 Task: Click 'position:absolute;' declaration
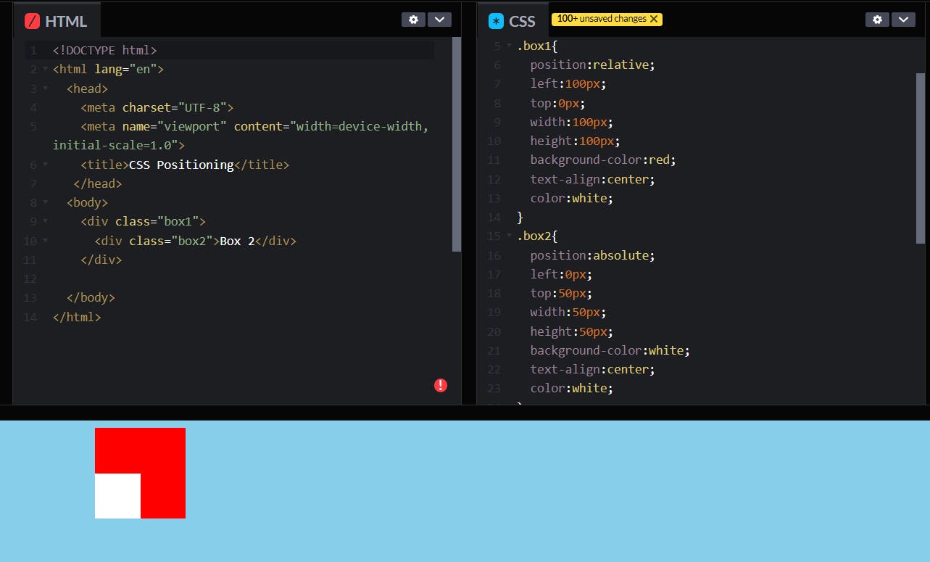tap(592, 255)
